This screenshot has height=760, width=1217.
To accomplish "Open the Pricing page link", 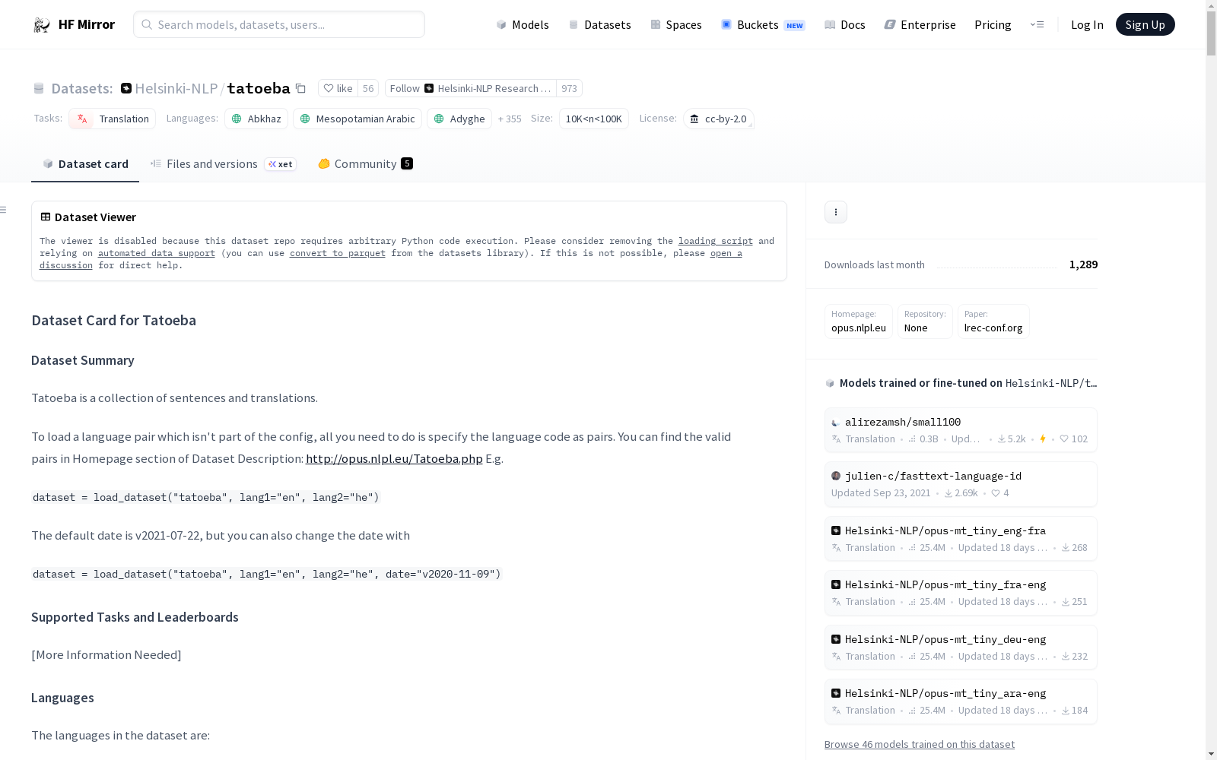I will [993, 25].
